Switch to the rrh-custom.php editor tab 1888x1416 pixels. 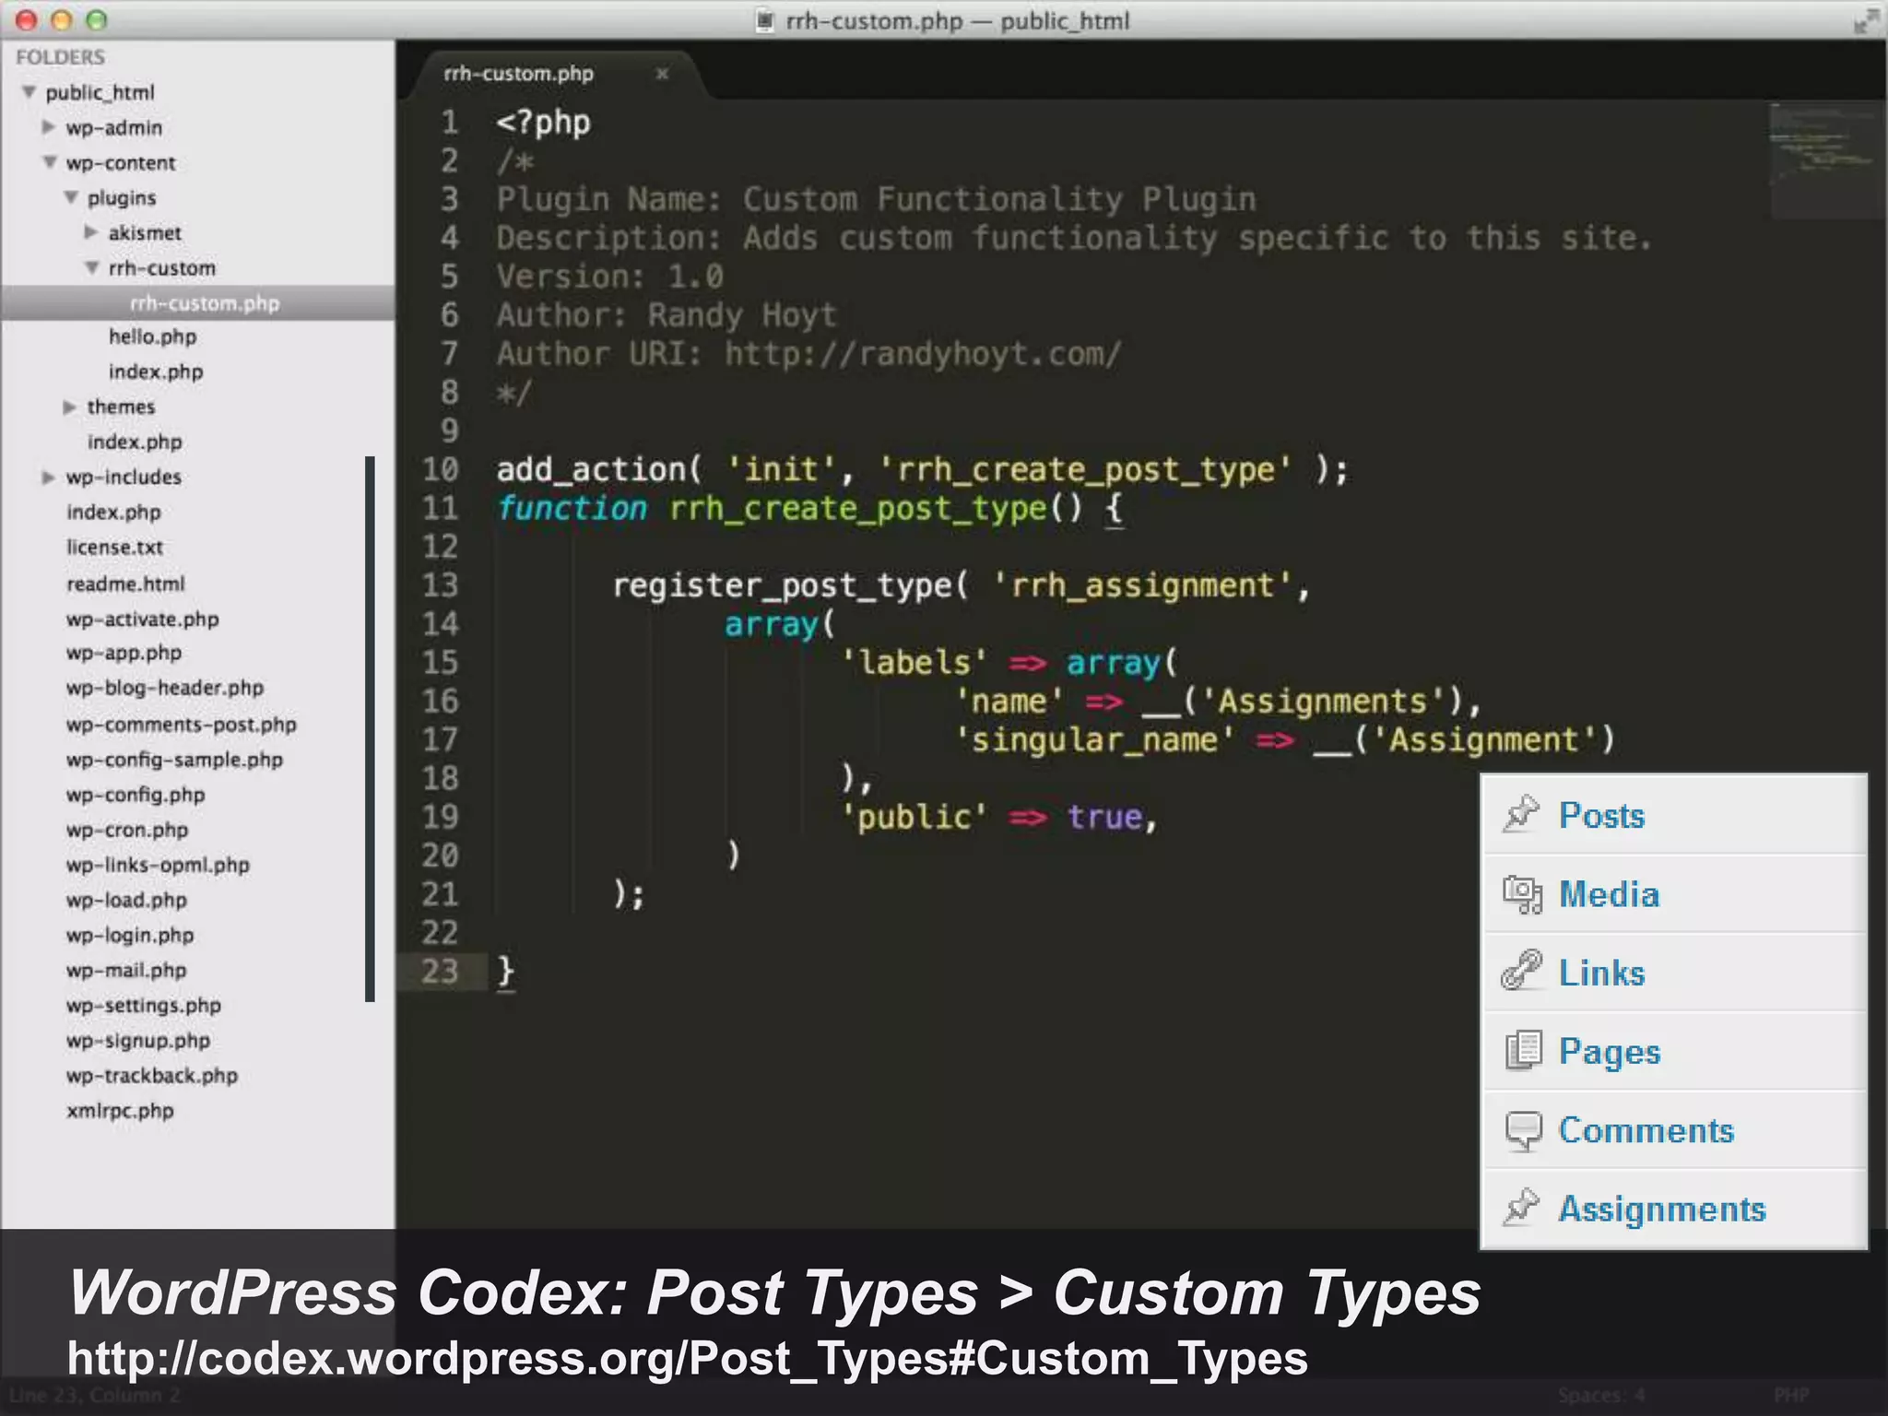click(x=519, y=74)
